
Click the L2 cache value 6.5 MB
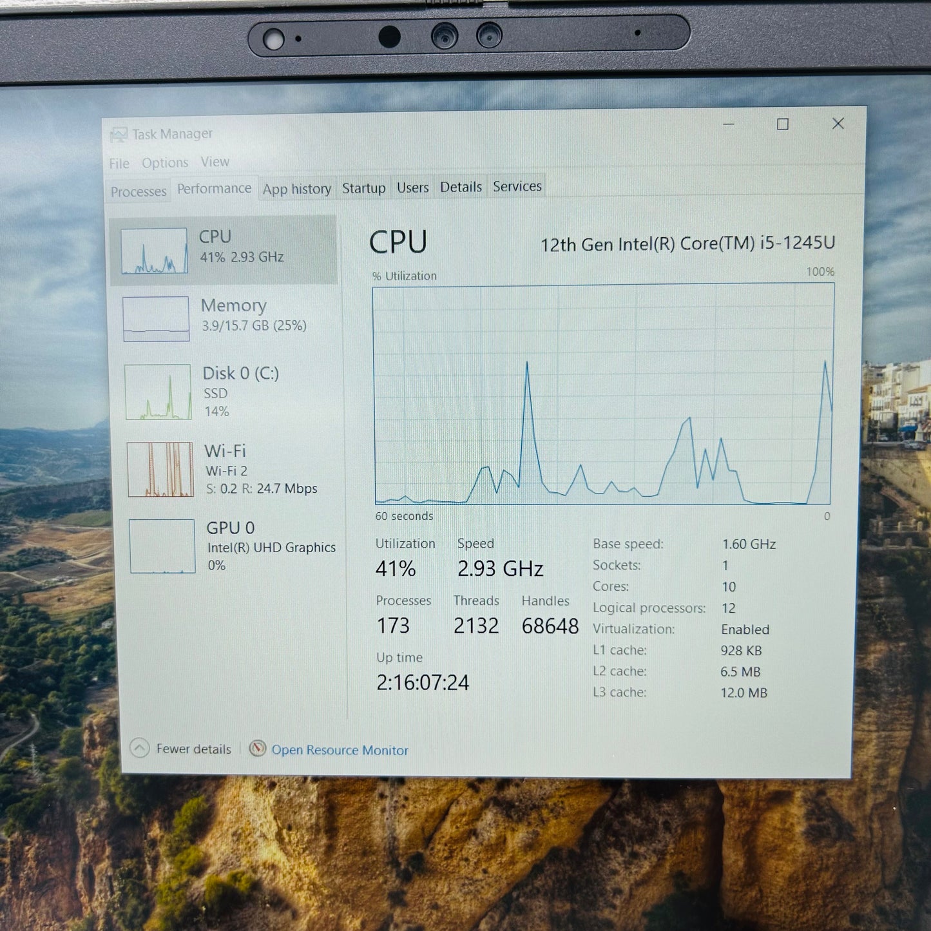(x=740, y=672)
